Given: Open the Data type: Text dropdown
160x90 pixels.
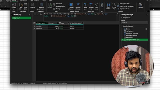Looking at the screenshot, I should coord(124,4).
